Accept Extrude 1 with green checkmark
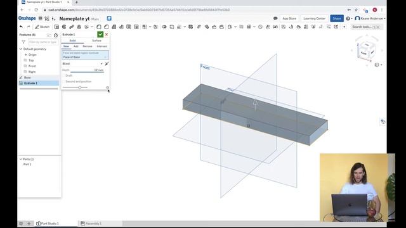This screenshot has height=228, width=406. coord(100,34)
